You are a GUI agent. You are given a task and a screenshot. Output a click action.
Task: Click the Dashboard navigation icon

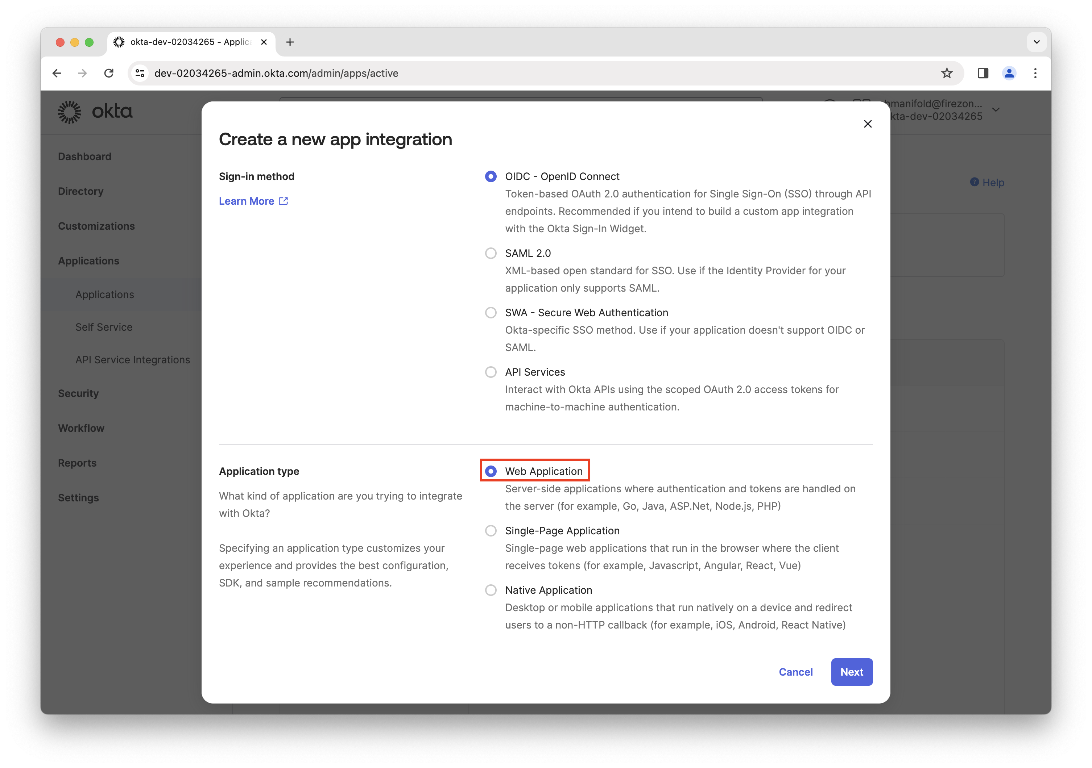[x=84, y=156]
